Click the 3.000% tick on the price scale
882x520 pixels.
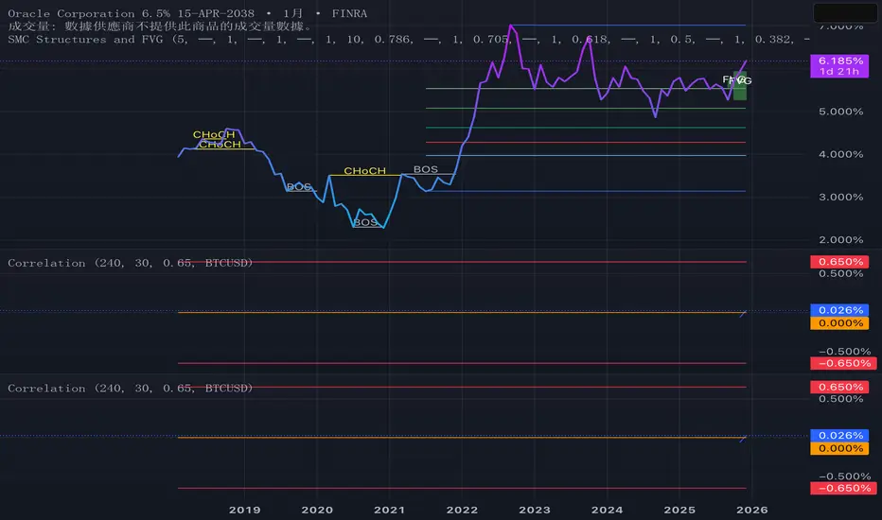click(x=840, y=197)
